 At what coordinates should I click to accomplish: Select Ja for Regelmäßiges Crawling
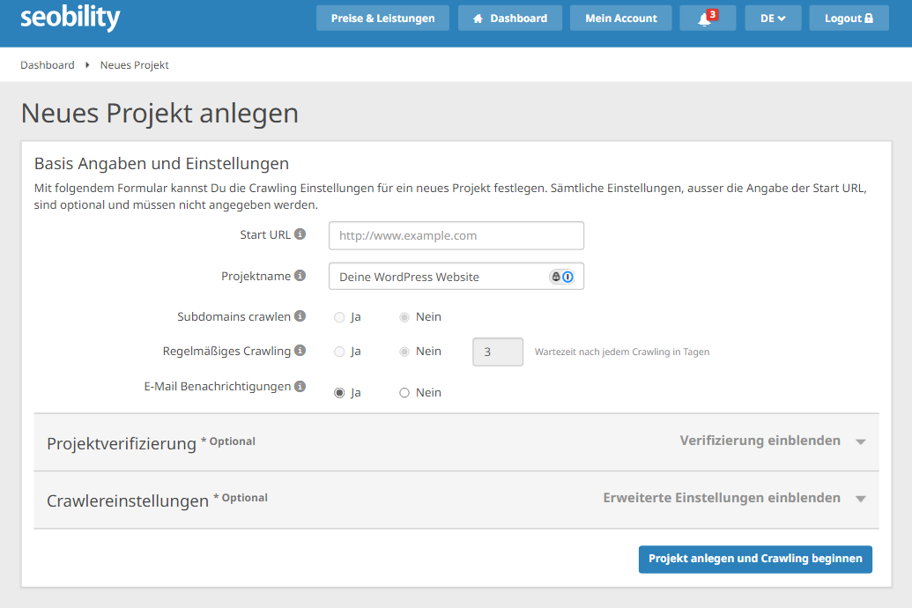click(339, 352)
